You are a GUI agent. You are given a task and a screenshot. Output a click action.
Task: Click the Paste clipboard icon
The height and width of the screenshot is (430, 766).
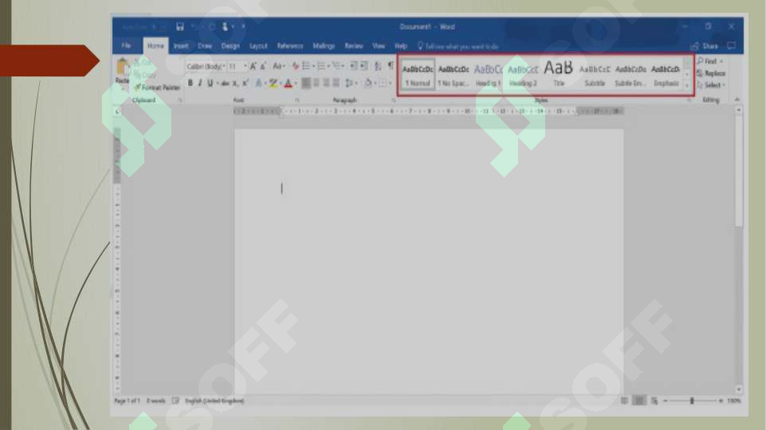[122, 67]
